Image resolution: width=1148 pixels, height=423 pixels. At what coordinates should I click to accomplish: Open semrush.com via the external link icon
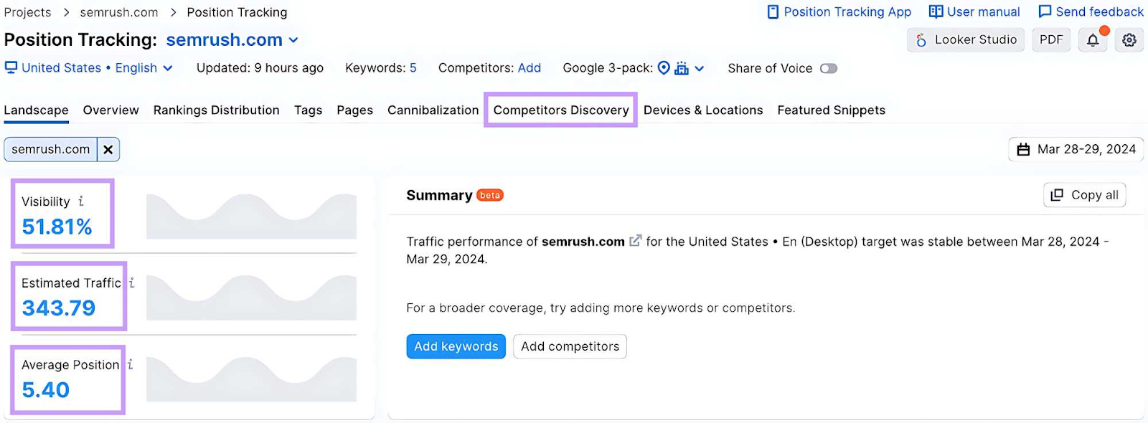coord(634,241)
